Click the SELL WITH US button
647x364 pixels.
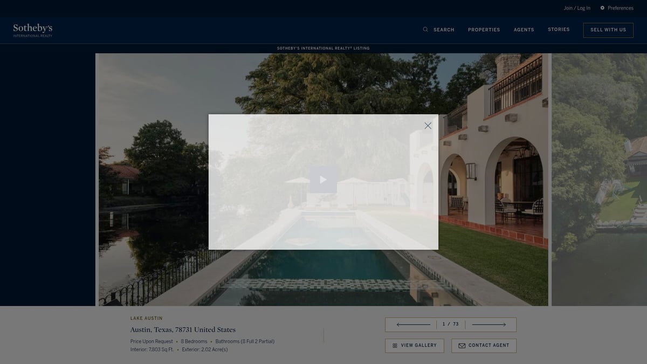608,30
